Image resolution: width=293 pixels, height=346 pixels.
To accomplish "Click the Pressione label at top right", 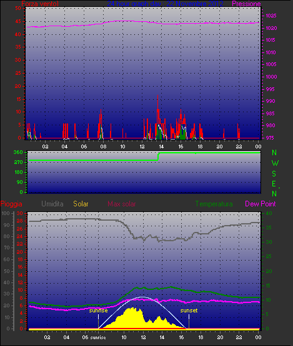I will coord(246,4).
